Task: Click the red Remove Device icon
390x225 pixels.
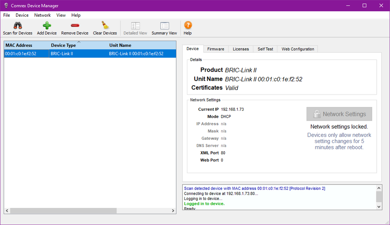Action: tap(75, 25)
